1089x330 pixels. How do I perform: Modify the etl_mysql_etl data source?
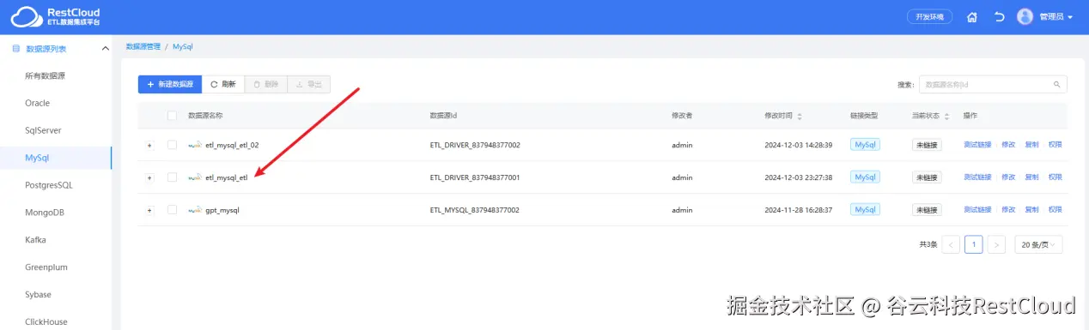[x=1008, y=177]
